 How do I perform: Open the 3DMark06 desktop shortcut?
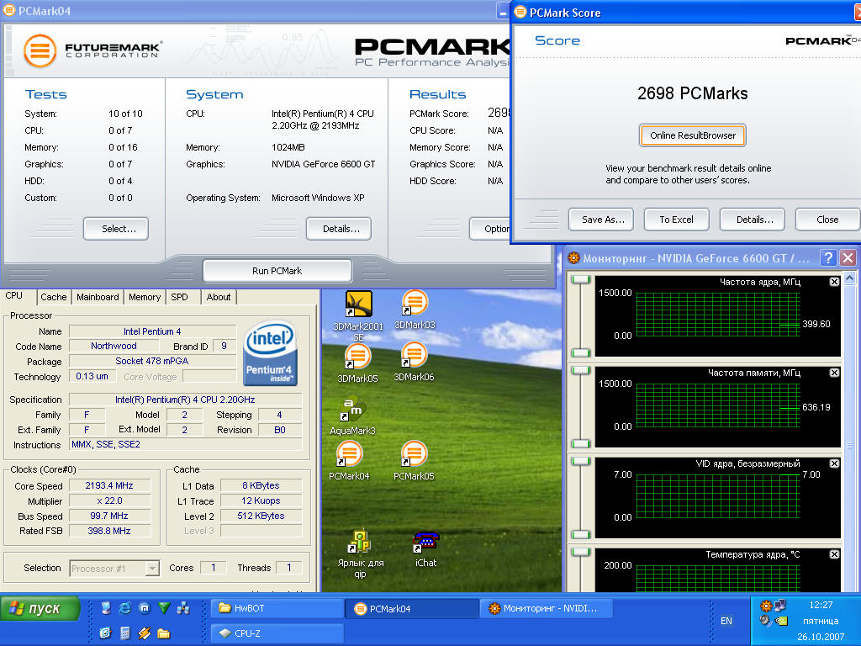[414, 362]
